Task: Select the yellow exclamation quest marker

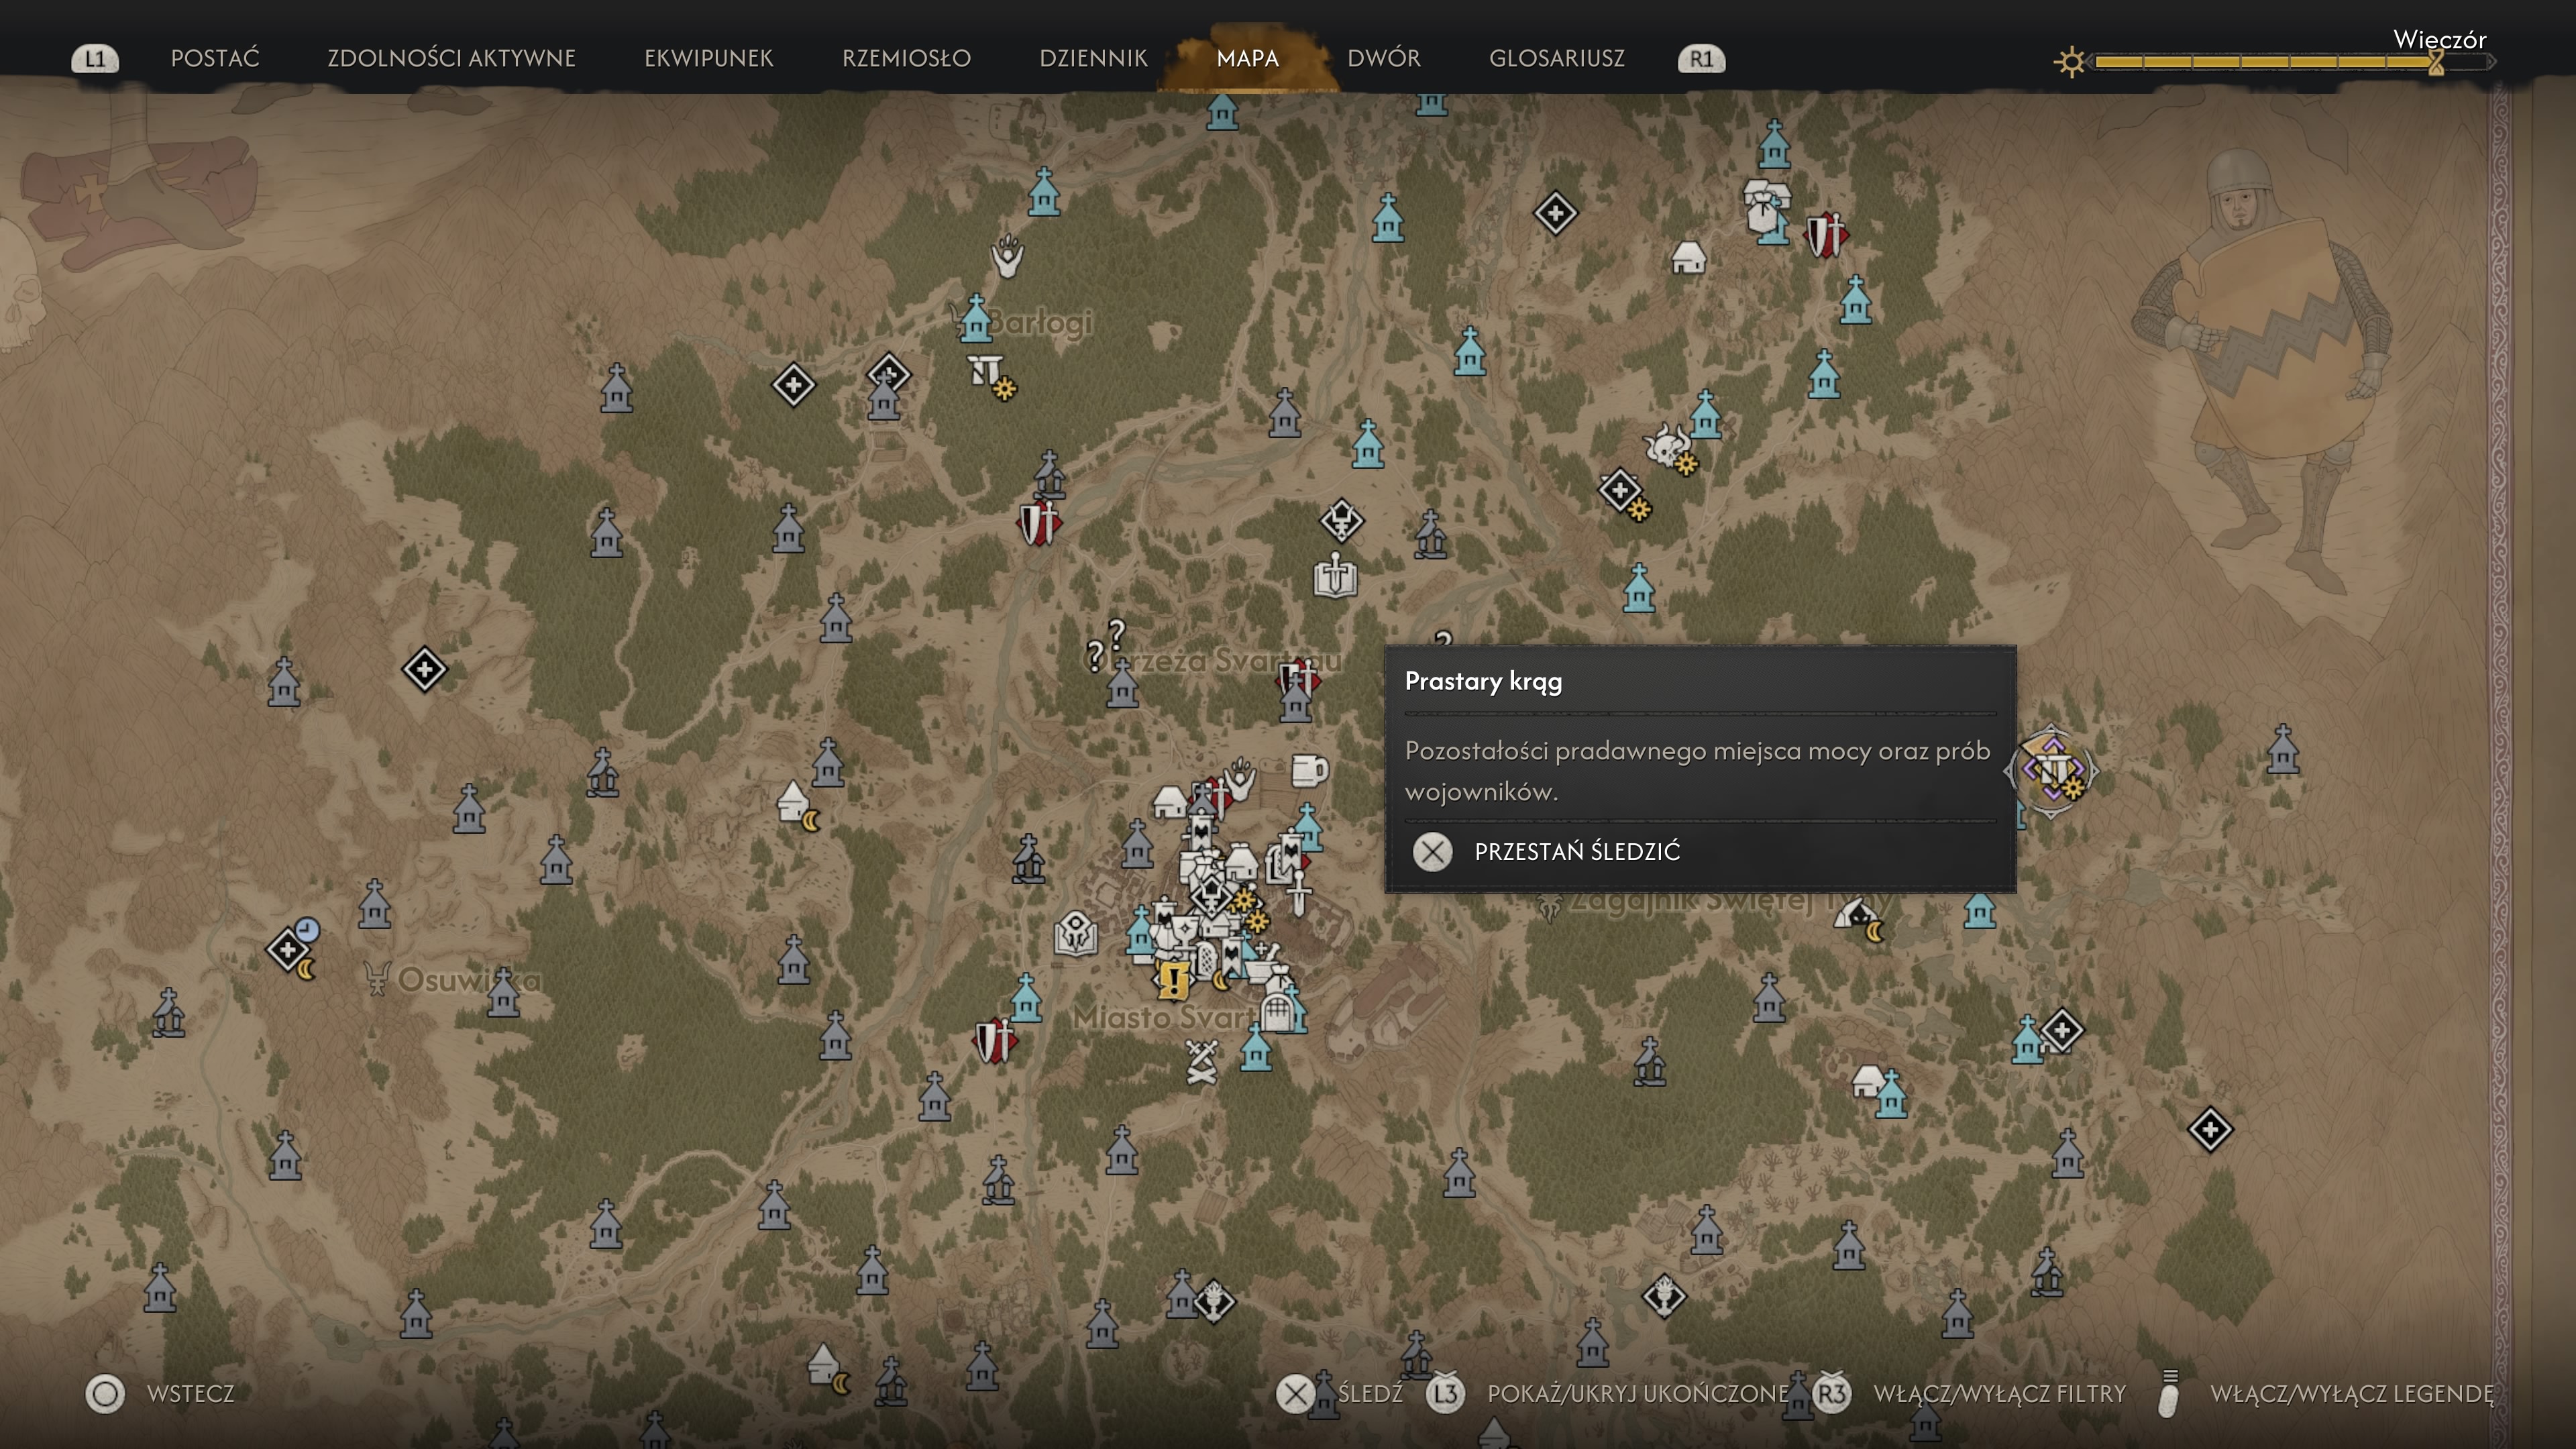Action: [1173, 980]
